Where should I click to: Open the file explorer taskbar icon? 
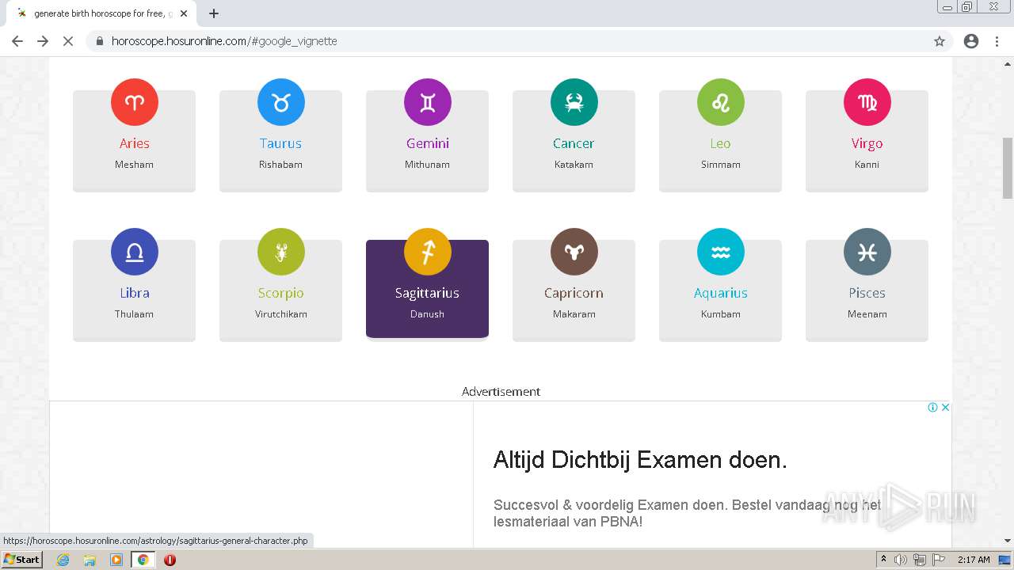pos(90,560)
